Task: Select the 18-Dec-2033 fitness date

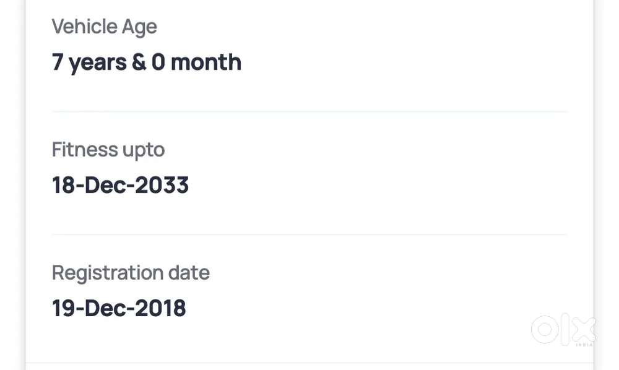Action: pos(120,185)
